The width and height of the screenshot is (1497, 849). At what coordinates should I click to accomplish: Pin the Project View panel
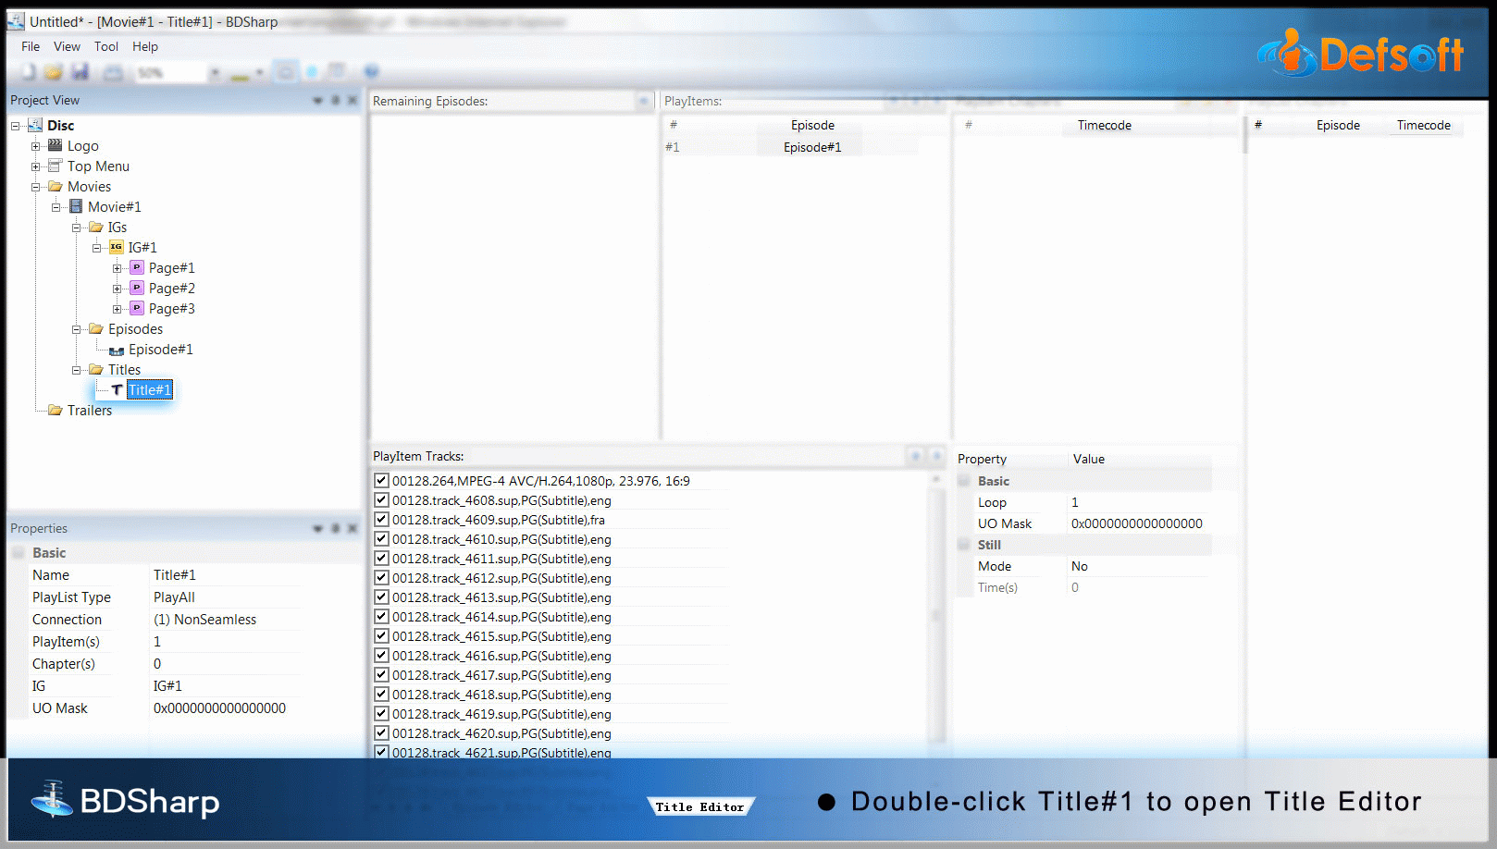[336, 100]
